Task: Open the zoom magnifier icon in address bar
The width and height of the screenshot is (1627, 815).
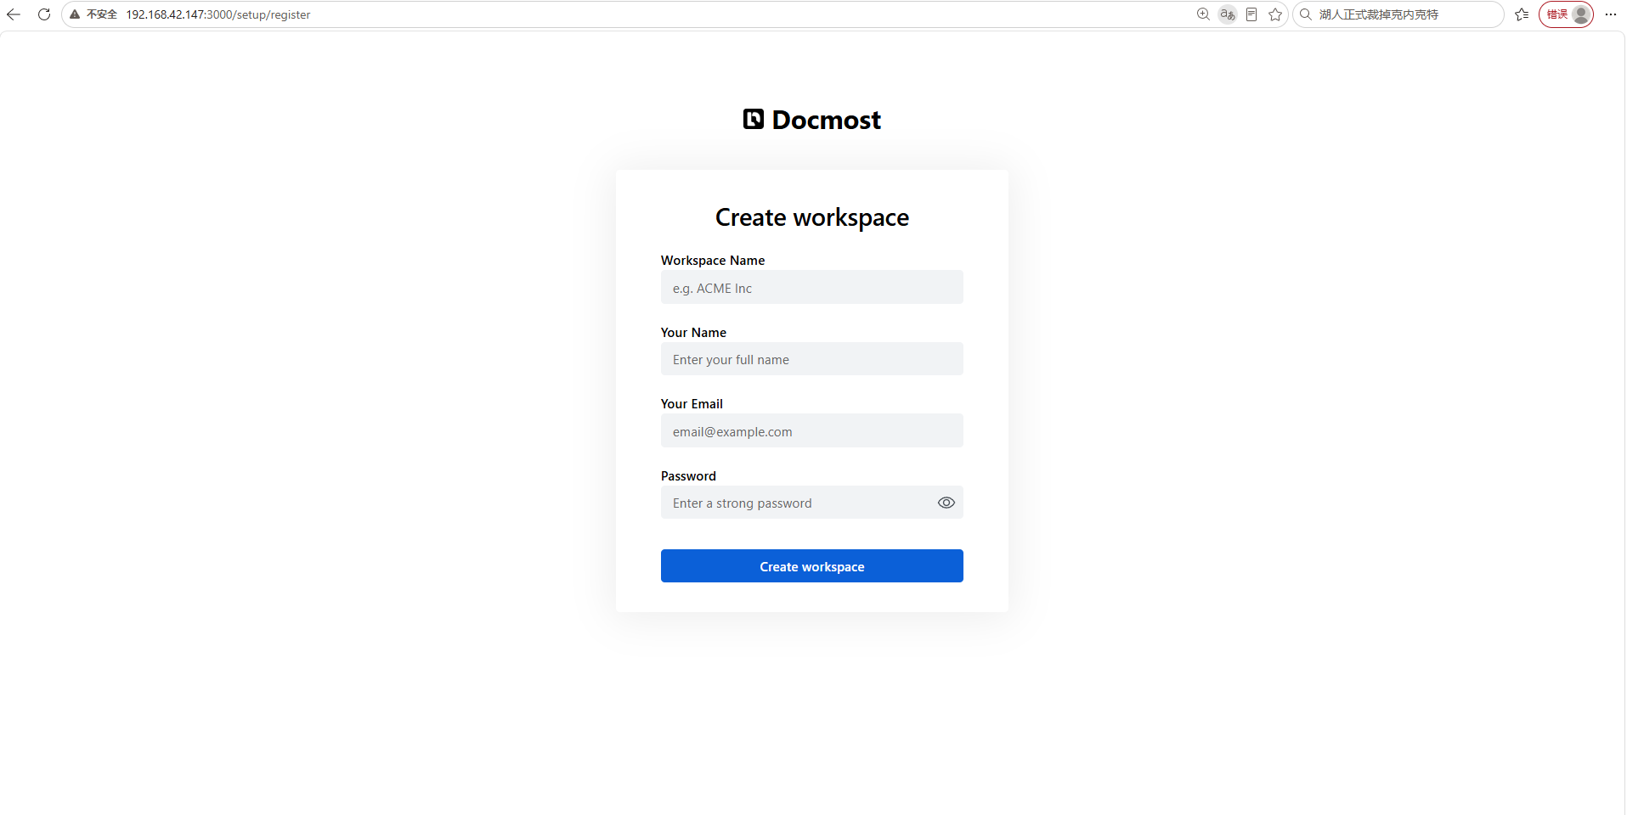Action: click(1203, 14)
